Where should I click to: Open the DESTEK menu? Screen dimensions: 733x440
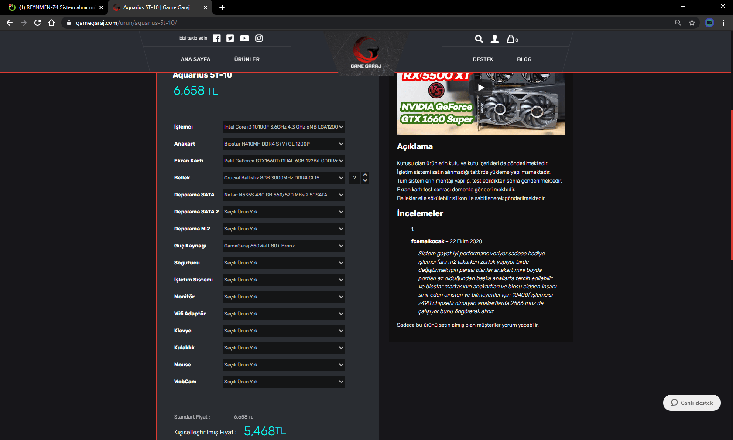point(483,59)
